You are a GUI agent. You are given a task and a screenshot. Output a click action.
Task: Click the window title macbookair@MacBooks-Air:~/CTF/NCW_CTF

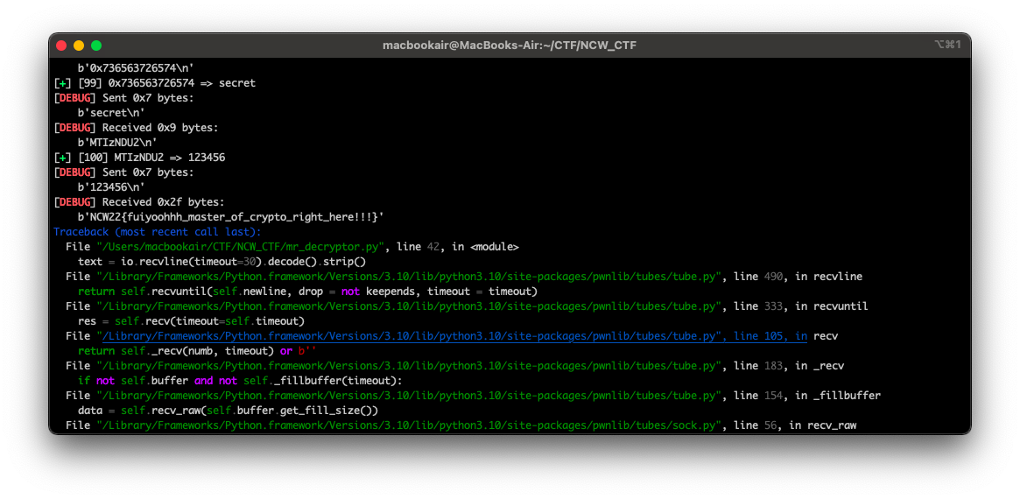(x=510, y=46)
